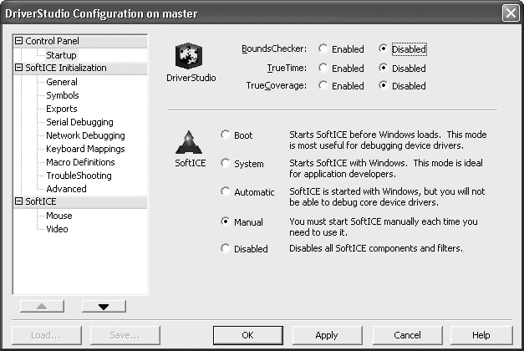The height and width of the screenshot is (351, 524).
Task: Collapse the SoftICE tree node
Action: click(x=19, y=202)
